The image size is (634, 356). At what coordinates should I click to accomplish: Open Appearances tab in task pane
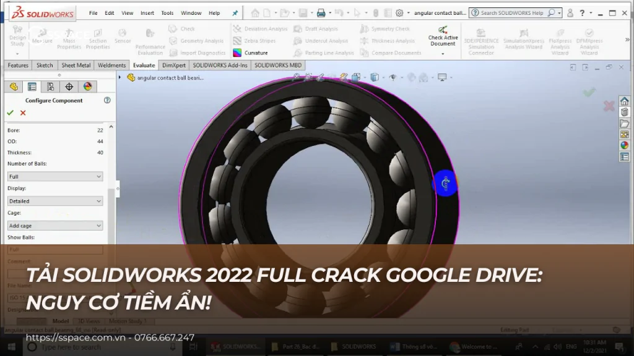click(x=624, y=145)
